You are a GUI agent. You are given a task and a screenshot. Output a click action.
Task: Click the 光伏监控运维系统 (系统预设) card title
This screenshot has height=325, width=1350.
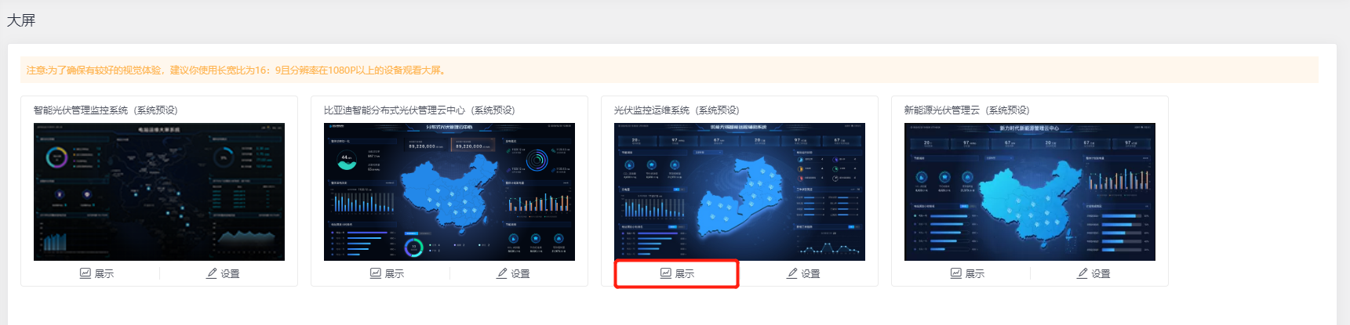(x=676, y=110)
